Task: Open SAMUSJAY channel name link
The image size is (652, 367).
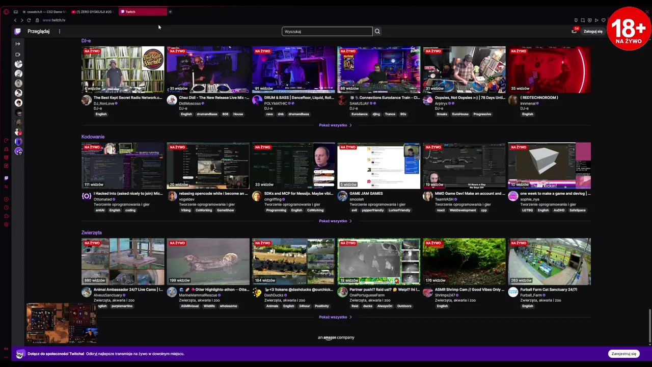Action: pyautogui.click(x=360, y=103)
